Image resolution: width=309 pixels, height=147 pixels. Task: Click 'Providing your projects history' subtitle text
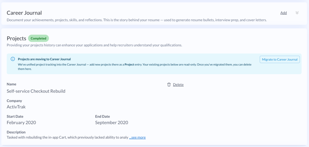pos(94,45)
